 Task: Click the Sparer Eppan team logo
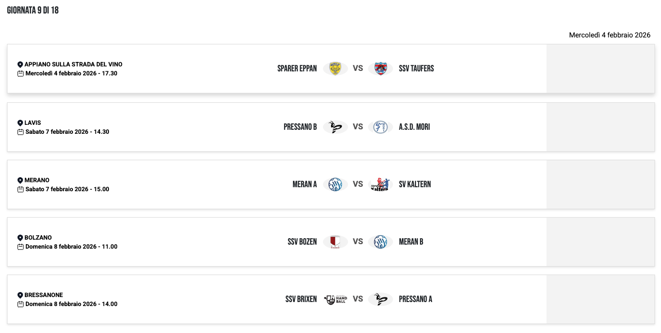(x=335, y=68)
